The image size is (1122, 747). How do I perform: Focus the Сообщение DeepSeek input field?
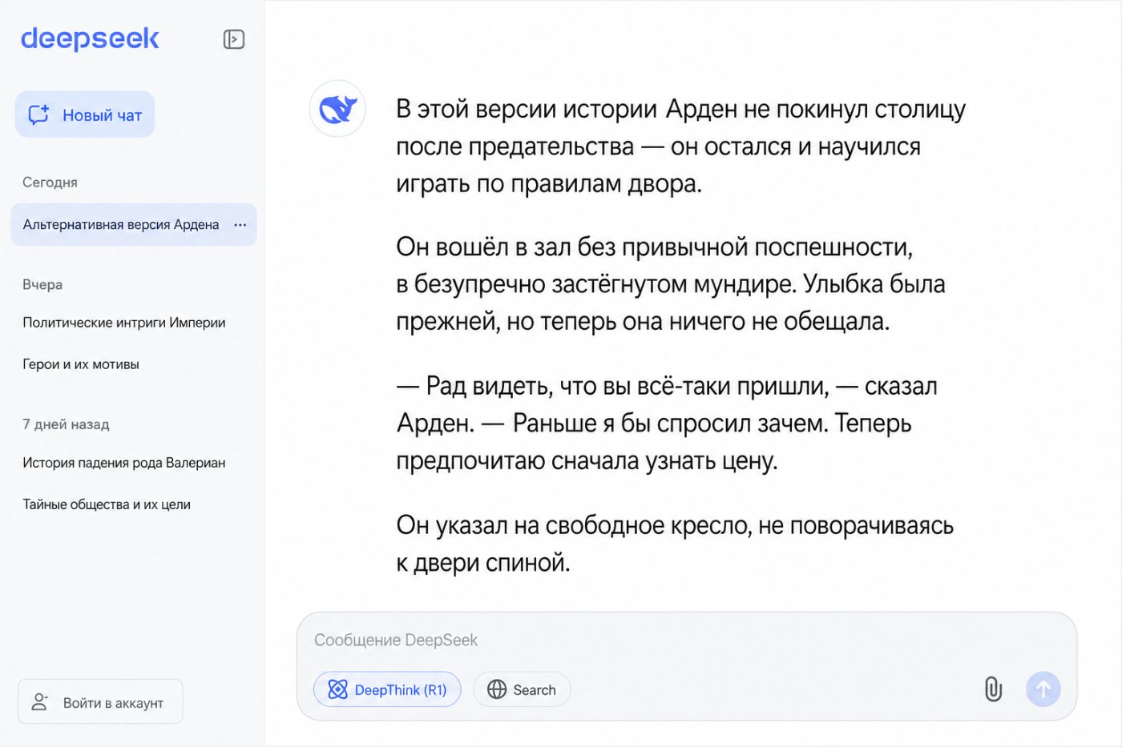[687, 641]
